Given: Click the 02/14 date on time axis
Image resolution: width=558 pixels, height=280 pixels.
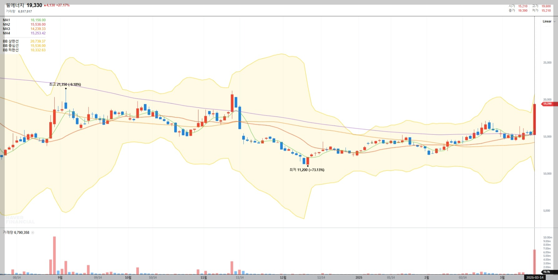Looking at the screenshot, I should pyautogui.click(x=463, y=278).
